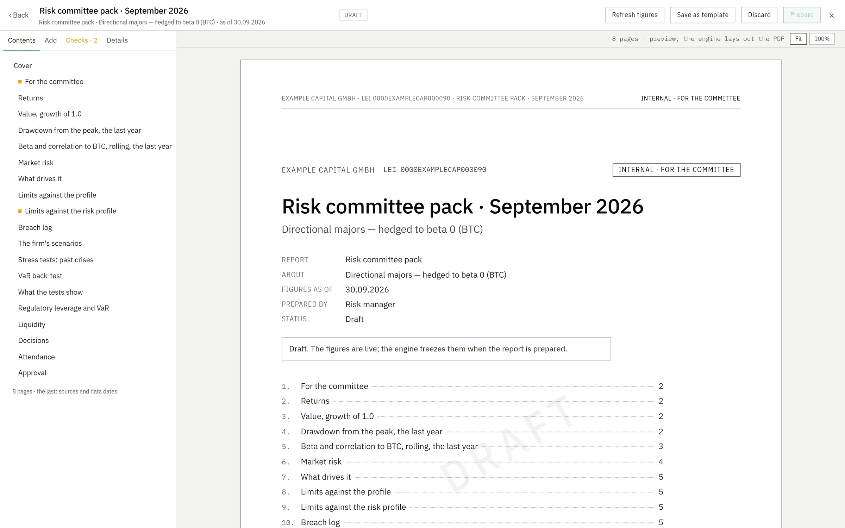Screen dimensions: 845x528
Task: Close the report editor with X
Action: 832,15
